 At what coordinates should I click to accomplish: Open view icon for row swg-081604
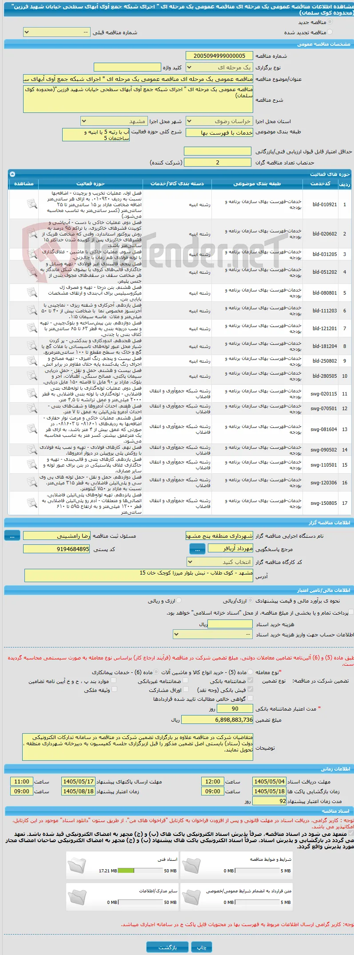point(32,429)
